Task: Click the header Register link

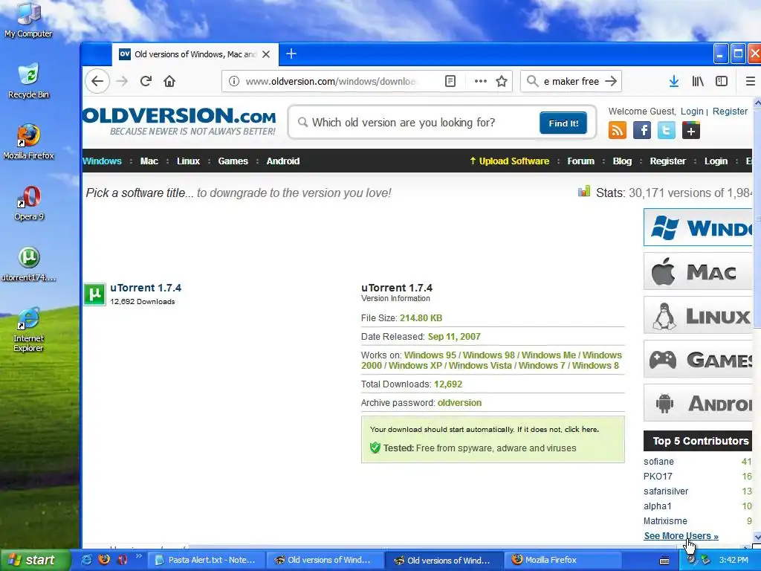Action: pyautogui.click(x=730, y=112)
